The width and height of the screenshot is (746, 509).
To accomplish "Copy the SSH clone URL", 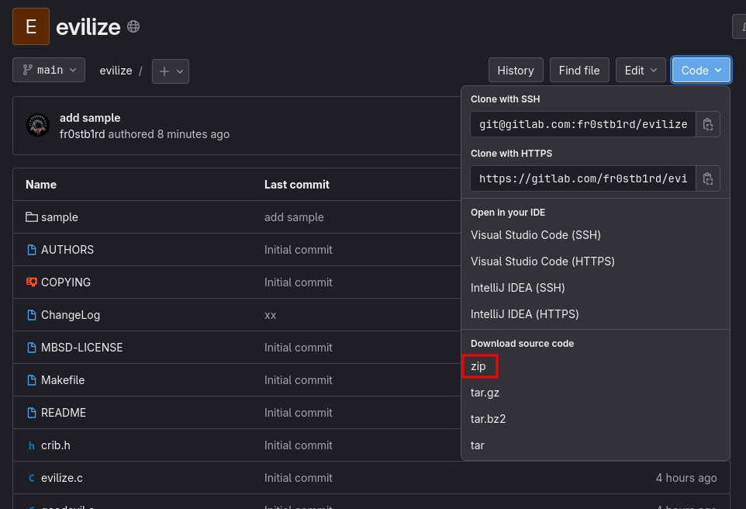I will tap(708, 123).
